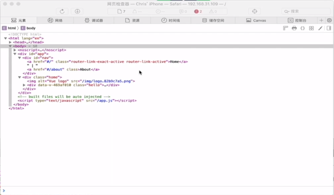Select the DOCTYPE html line
Image resolution: width=334 pixels, height=195 pixels.
click(x=25, y=34)
